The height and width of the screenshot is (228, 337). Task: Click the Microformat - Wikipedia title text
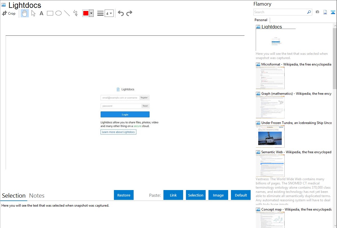pyautogui.click(x=296, y=64)
